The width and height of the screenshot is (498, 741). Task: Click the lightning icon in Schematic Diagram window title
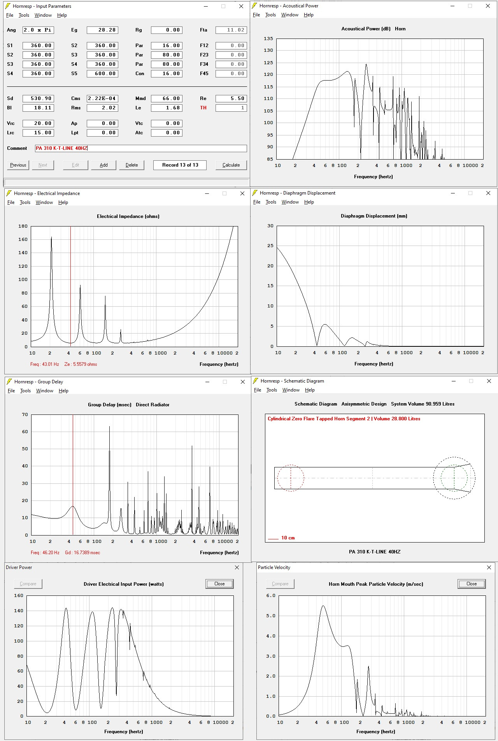[x=256, y=381]
